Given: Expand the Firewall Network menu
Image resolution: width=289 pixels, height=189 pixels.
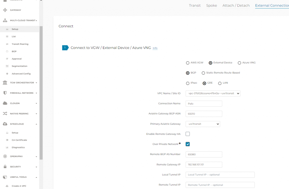Looking at the screenshot, I should point(36,93).
